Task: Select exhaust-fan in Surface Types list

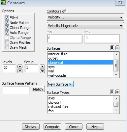Action: (x=58, y=107)
